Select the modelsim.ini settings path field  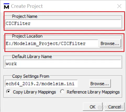41,84
